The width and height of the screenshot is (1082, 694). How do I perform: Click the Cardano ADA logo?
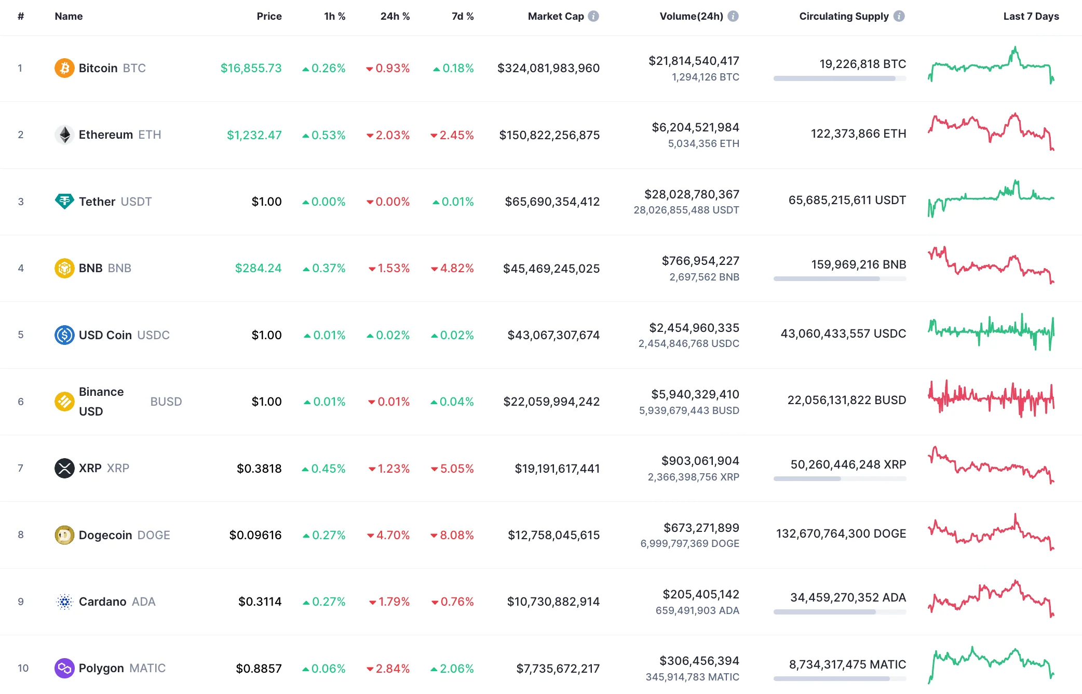tap(64, 602)
